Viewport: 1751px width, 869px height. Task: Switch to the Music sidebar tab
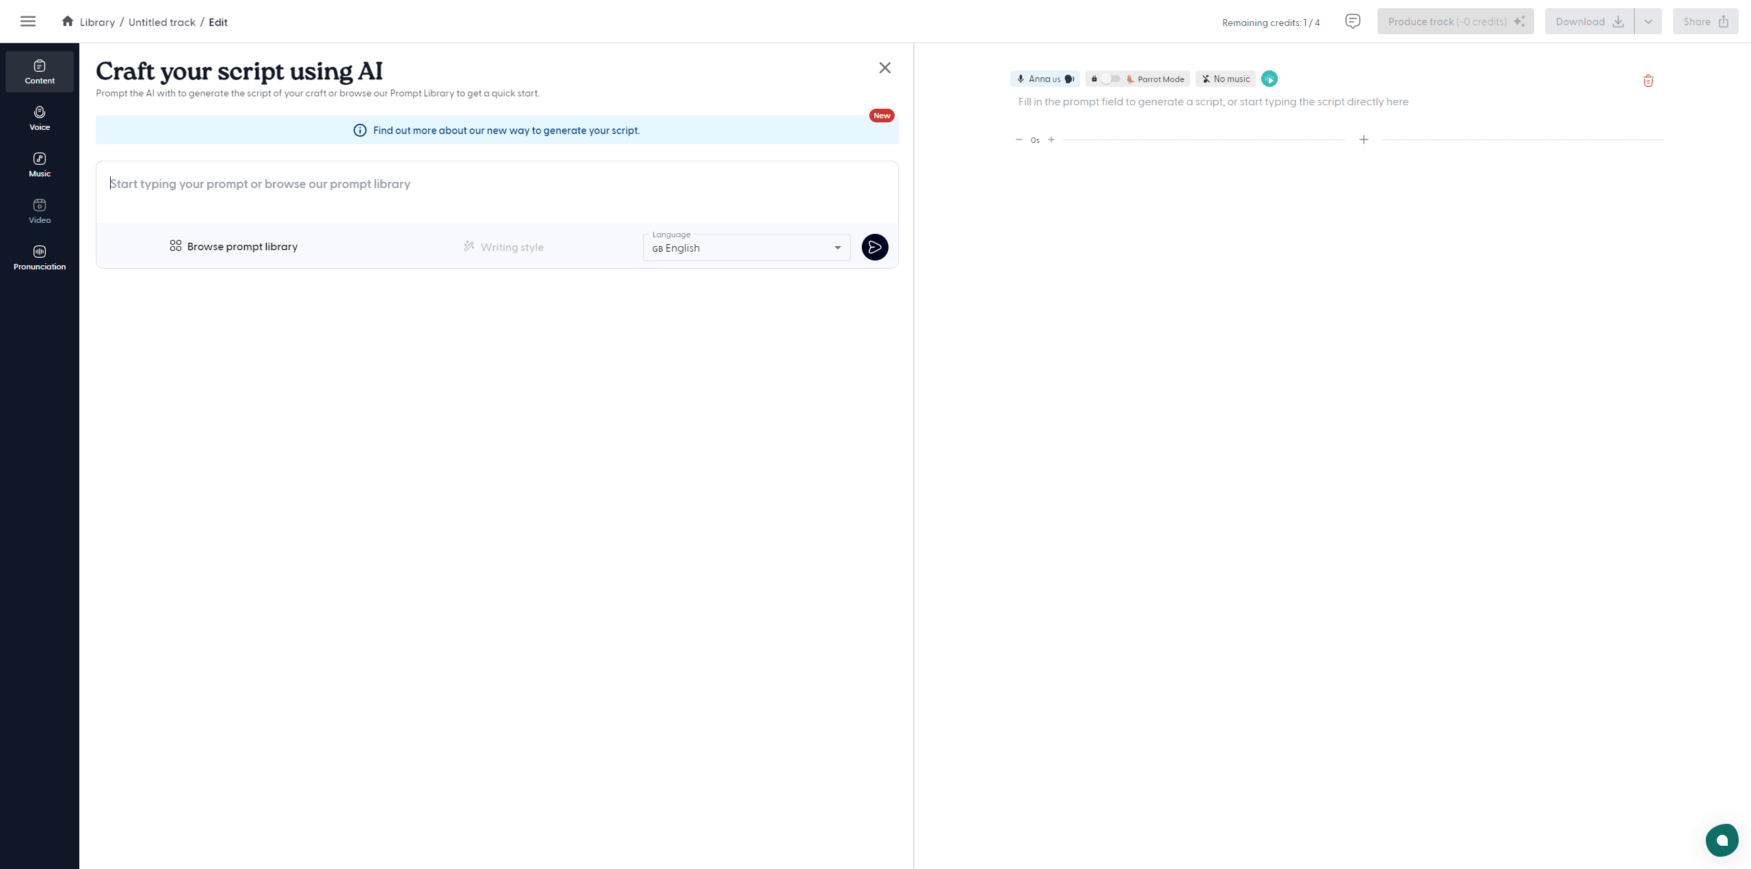coord(40,165)
